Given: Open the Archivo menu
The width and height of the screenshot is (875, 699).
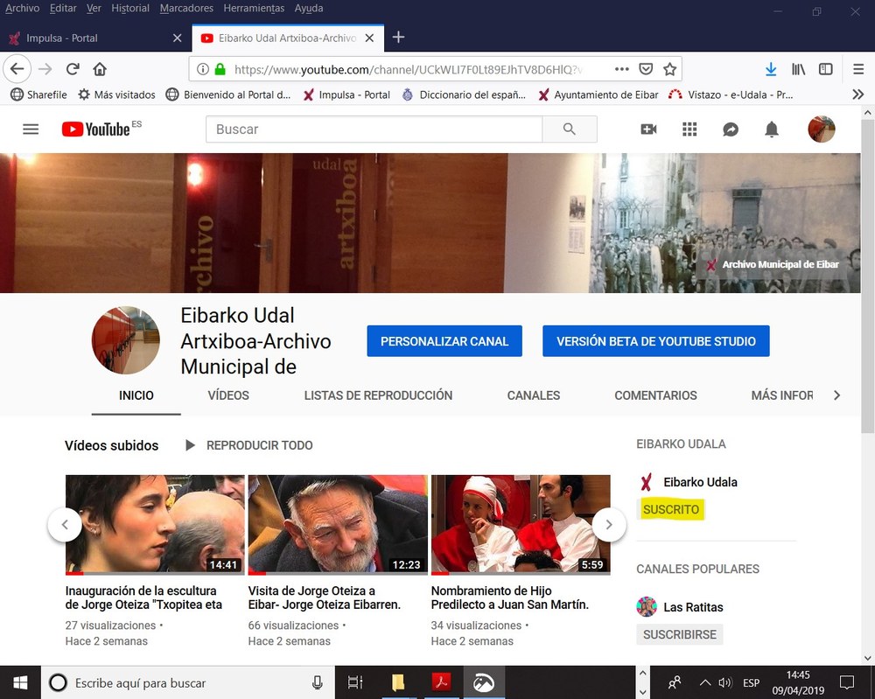Looking at the screenshot, I should (x=23, y=9).
